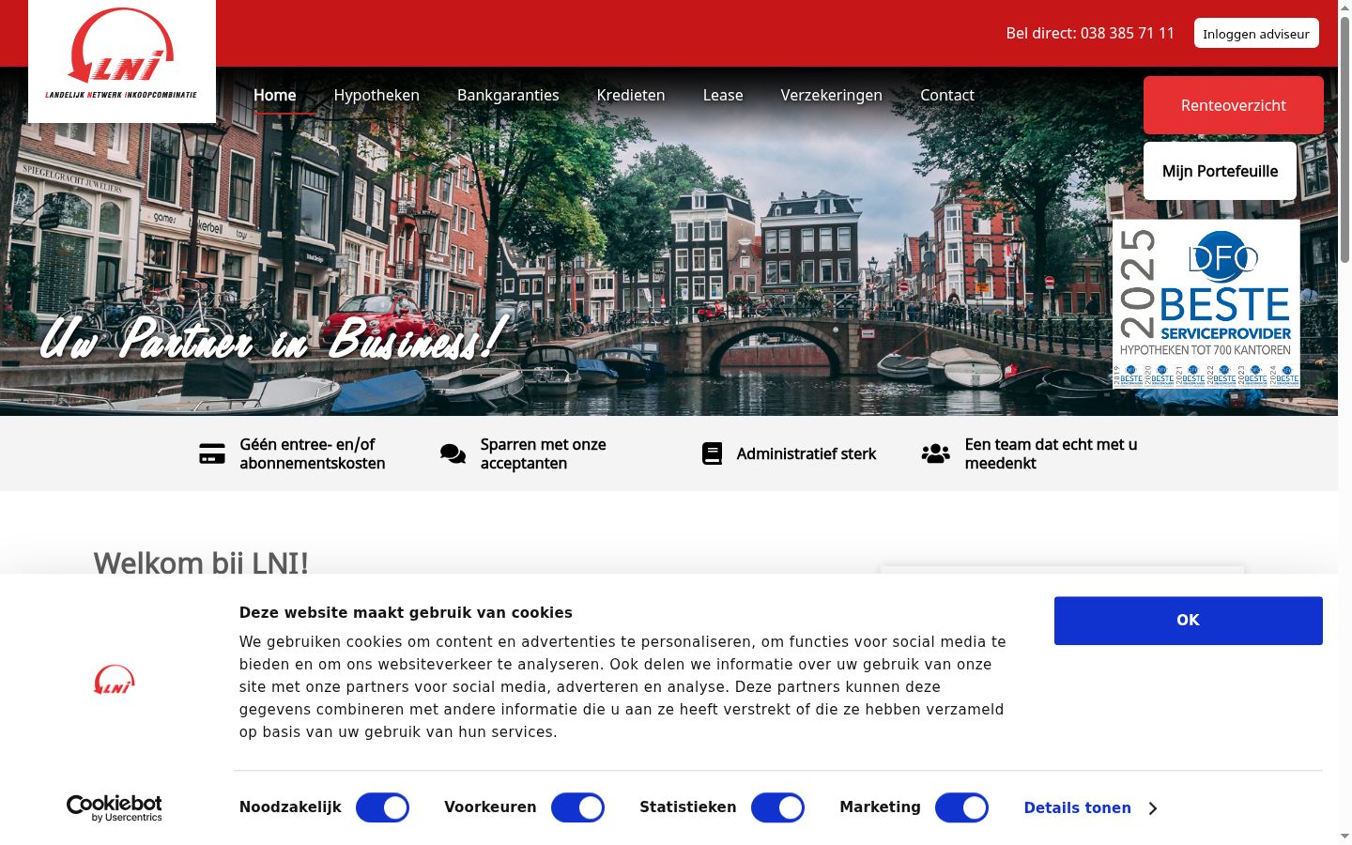Click the chevron next to Details tonen
The image size is (1352, 845).
[1153, 808]
